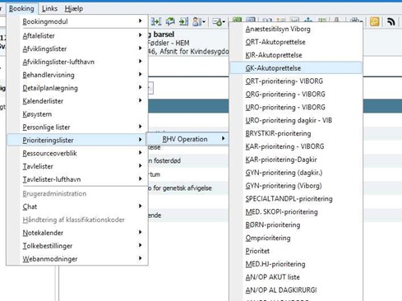402x301 pixels.
Task: Expand the Afviklingslister-lufthavn submenu arrow
Action: [x=140, y=61]
